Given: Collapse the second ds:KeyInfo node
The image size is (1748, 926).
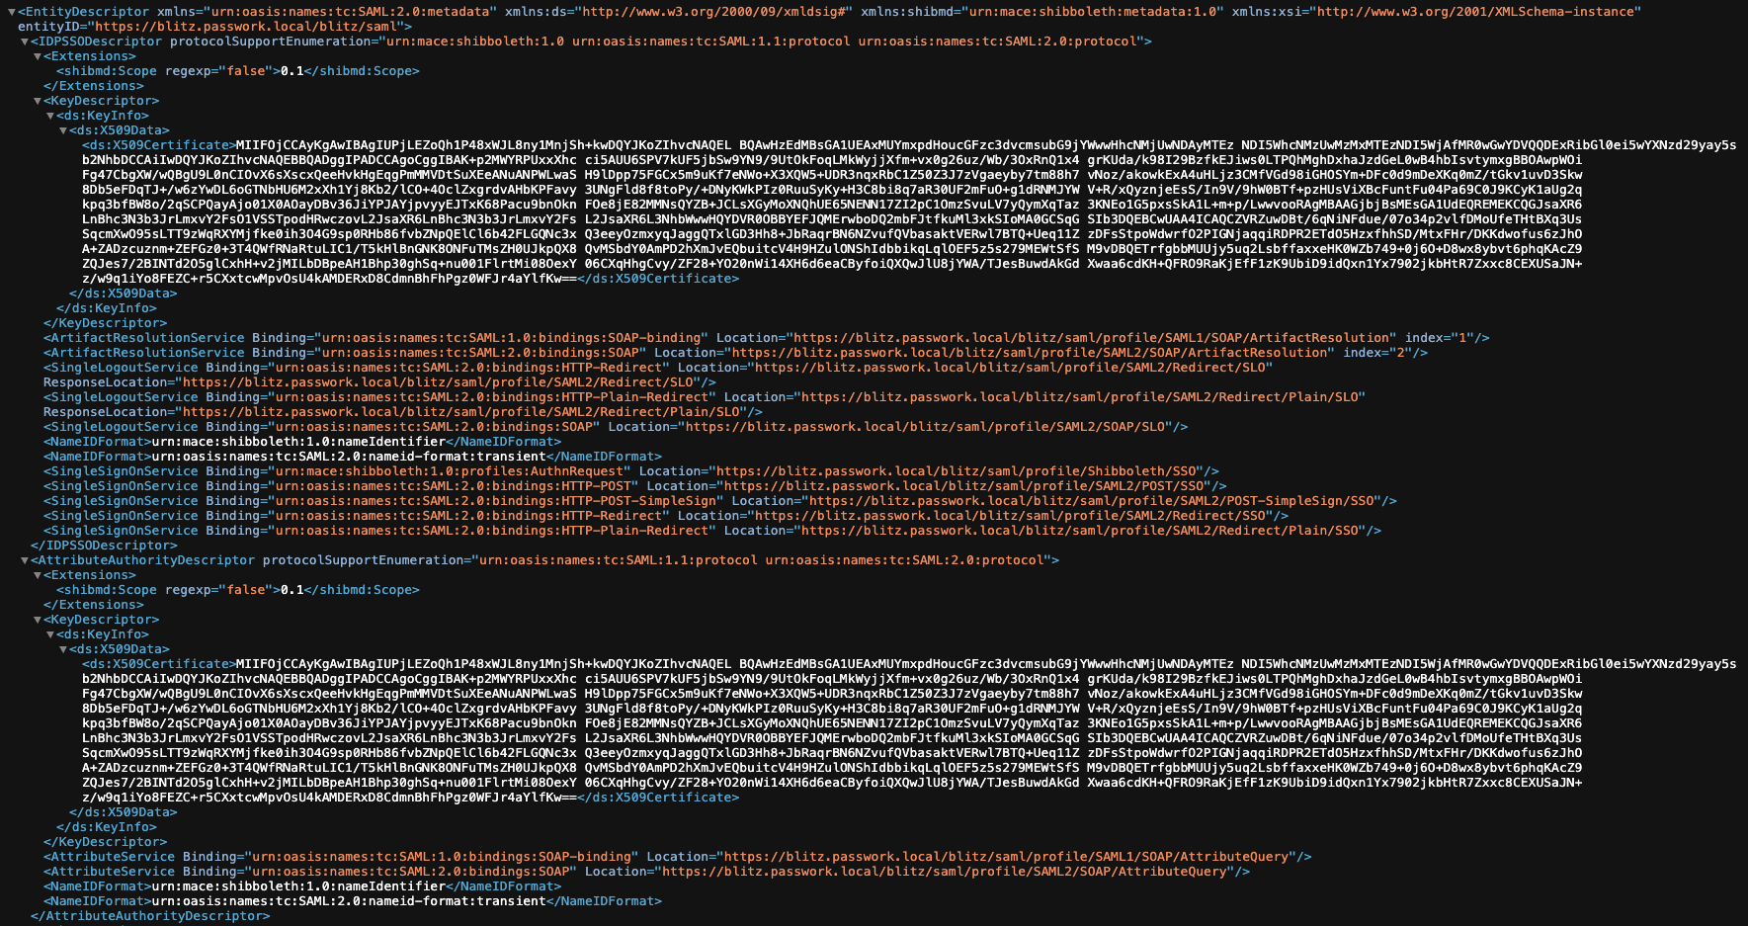Looking at the screenshot, I should click(51, 633).
